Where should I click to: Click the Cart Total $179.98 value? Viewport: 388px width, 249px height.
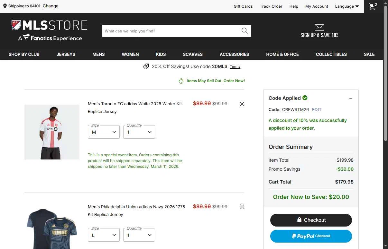(344, 182)
